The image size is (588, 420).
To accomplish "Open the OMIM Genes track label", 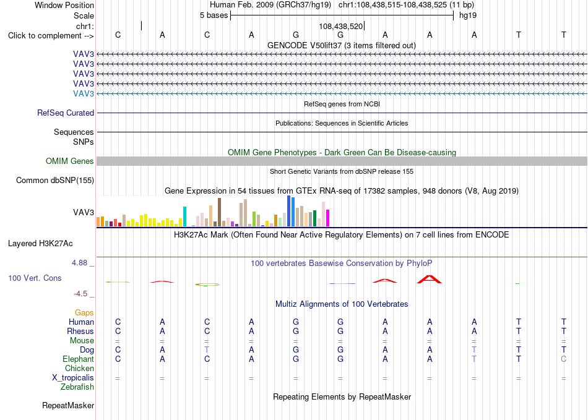I will 70,161.
